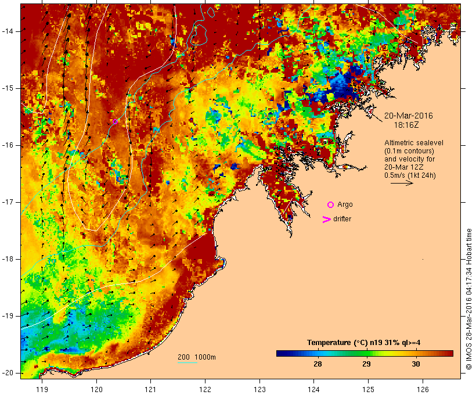Click the 0.5m/s velocity scale arrow
This screenshot has width=476, height=395.
coord(402,183)
